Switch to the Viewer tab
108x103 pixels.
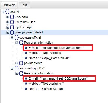click(9, 5)
